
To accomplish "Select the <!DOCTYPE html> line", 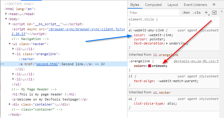I will (x=19, y=4).
